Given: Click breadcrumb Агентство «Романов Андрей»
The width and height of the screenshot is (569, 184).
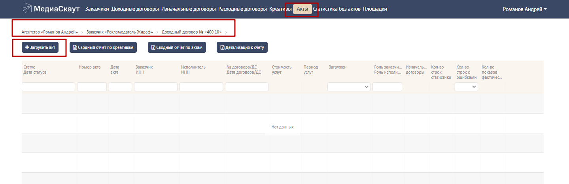Looking at the screenshot, I should pos(50,32).
